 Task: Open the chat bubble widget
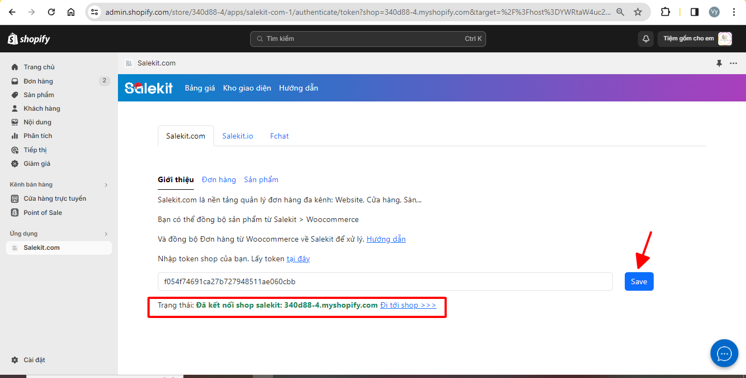(724, 353)
